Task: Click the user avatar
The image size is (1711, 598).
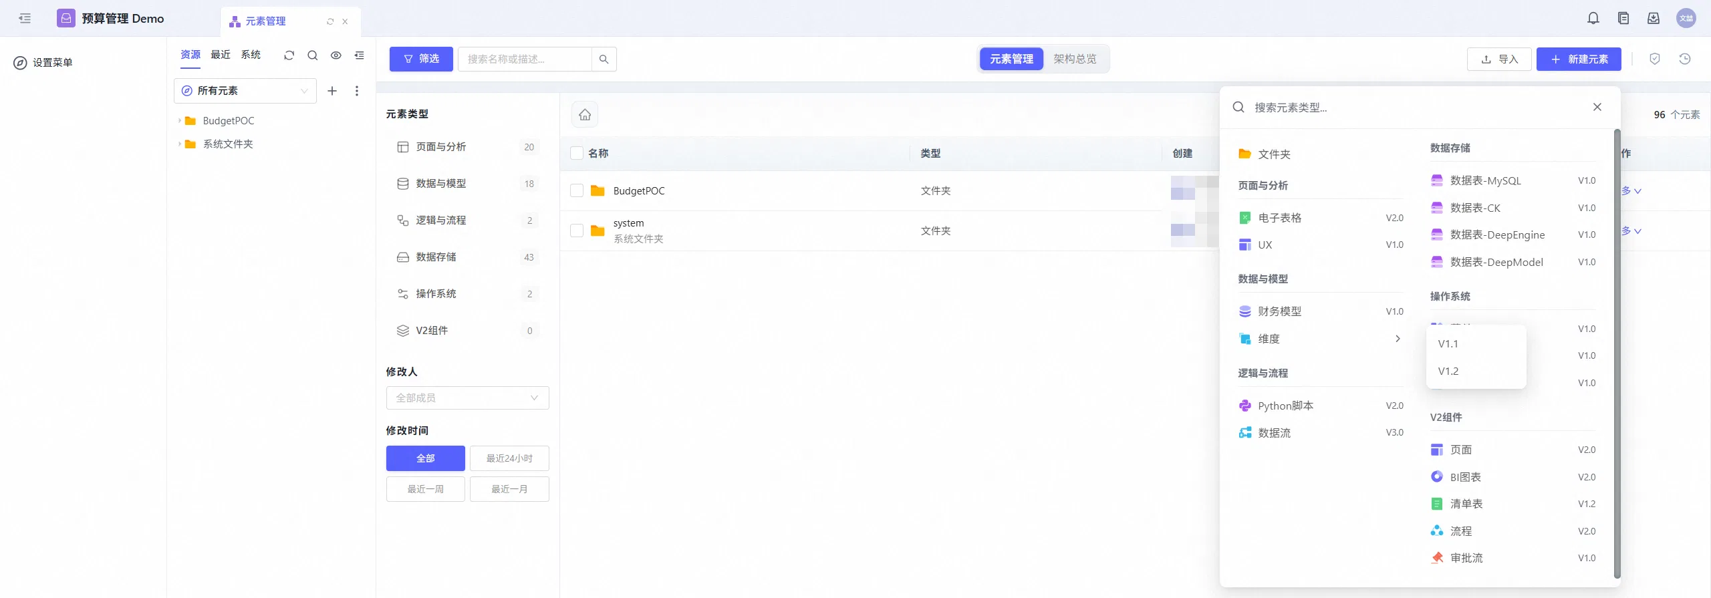Action: (1686, 18)
